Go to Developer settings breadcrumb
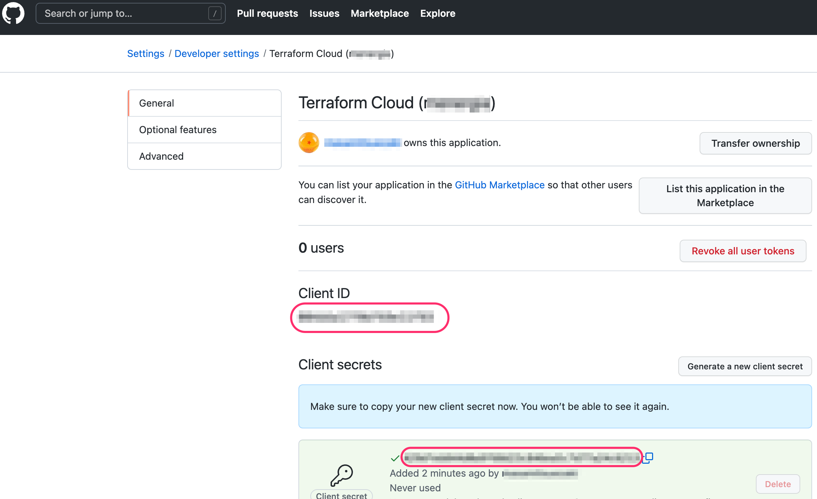Viewport: 817px width, 499px height. 217,53
